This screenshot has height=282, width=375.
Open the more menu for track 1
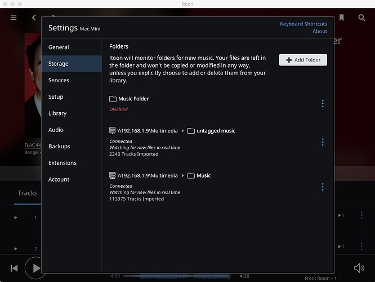pos(361,215)
